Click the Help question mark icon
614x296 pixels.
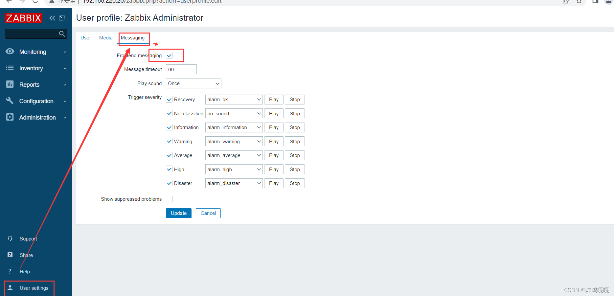click(10, 271)
